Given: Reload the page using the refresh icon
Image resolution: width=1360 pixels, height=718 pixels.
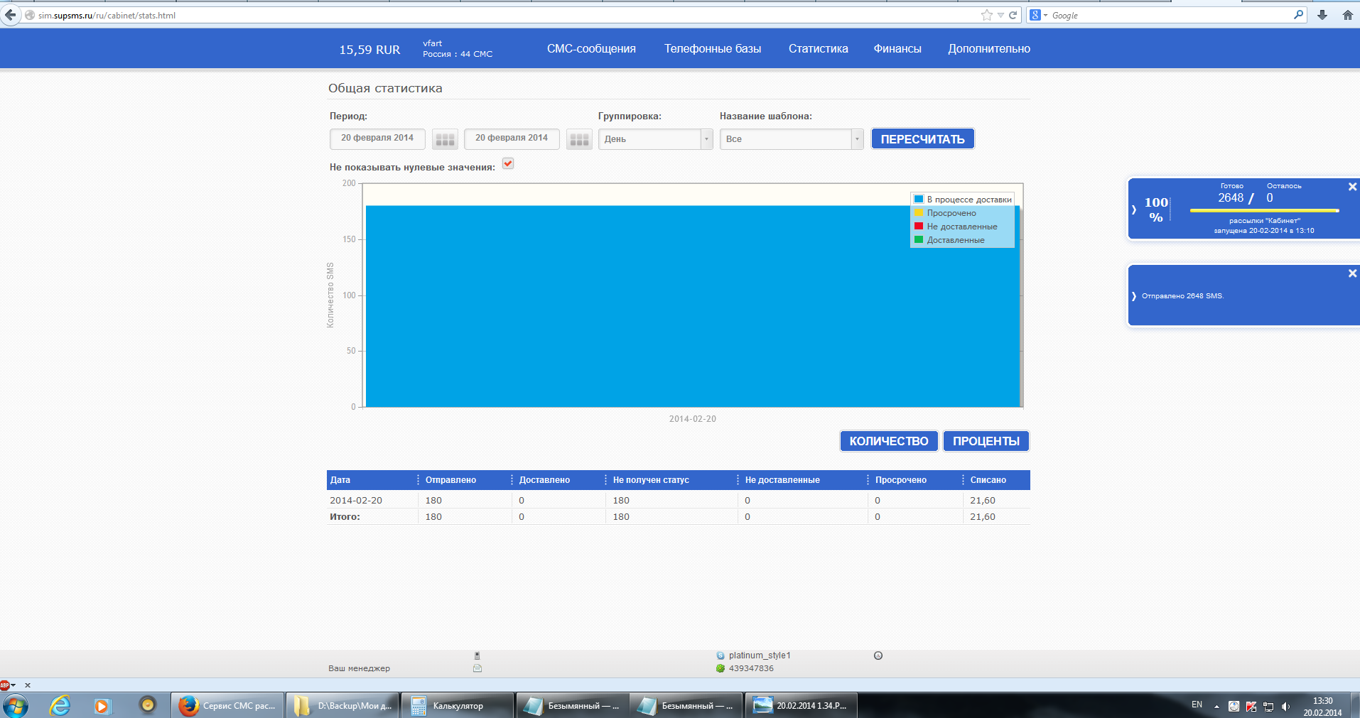Looking at the screenshot, I should point(1013,15).
